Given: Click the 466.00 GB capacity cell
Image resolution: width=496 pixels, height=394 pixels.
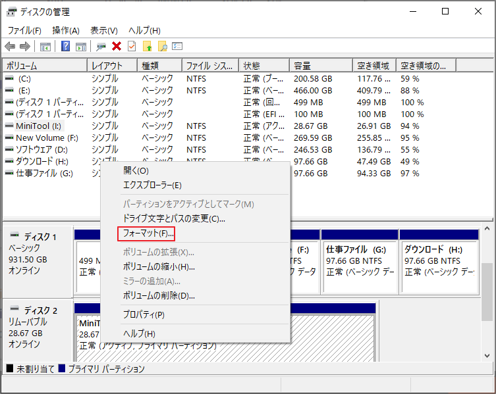Looking at the screenshot, I should click(313, 90).
